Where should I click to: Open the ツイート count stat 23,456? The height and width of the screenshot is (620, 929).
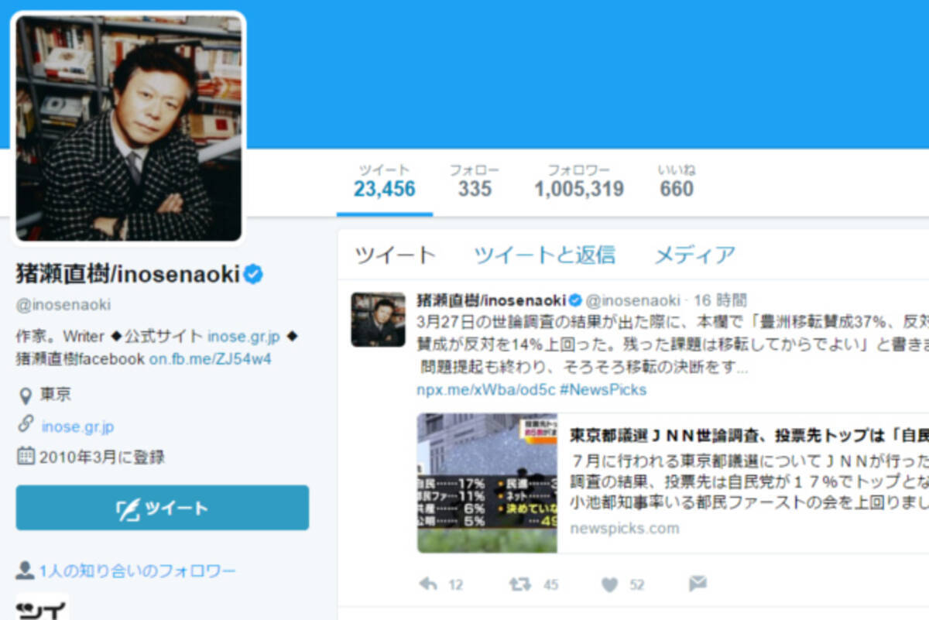point(385,180)
